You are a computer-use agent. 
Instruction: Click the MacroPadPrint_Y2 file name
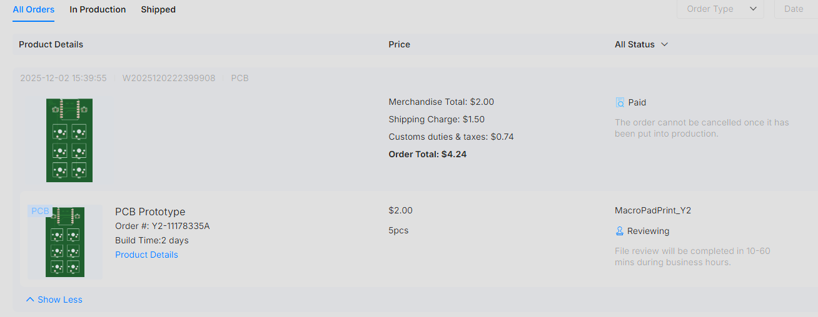pyautogui.click(x=653, y=210)
